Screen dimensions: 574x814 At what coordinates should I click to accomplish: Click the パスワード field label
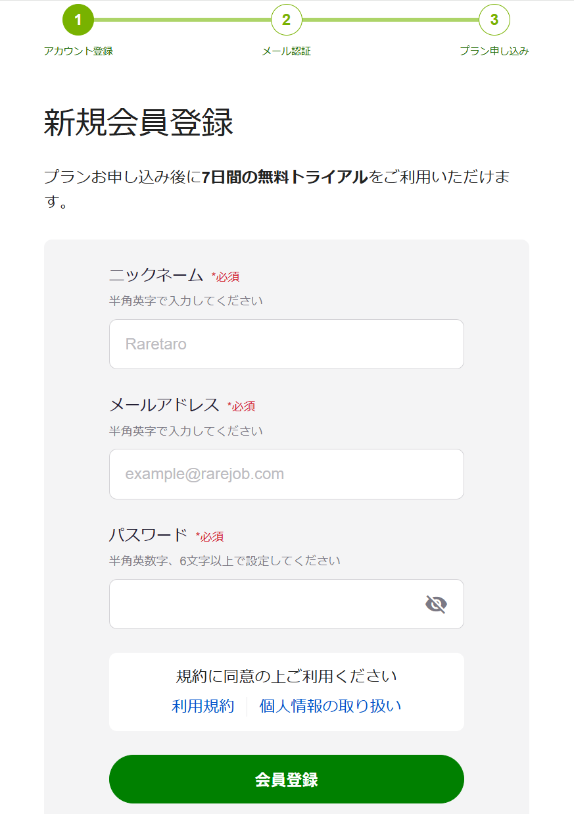(x=148, y=536)
